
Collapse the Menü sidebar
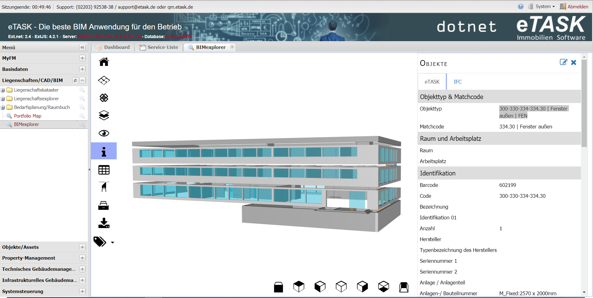(82, 47)
